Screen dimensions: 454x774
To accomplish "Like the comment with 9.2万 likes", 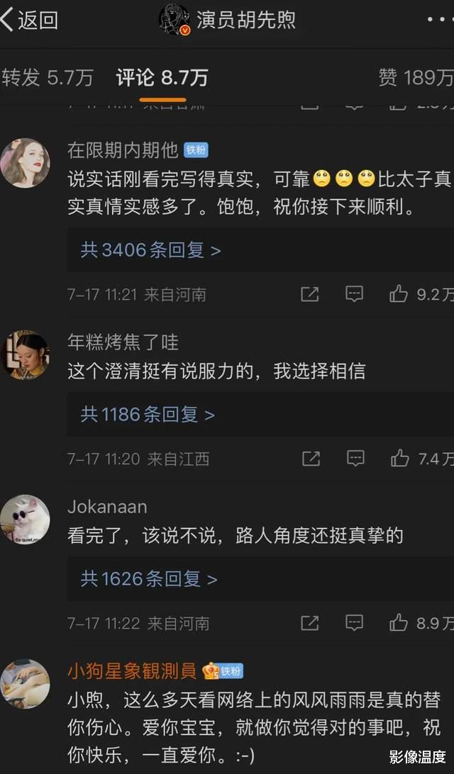I will tap(399, 294).
